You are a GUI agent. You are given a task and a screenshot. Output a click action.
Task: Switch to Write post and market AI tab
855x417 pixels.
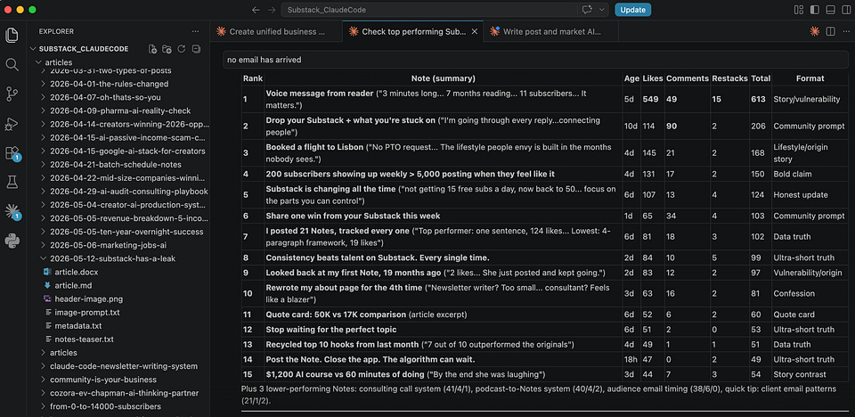[550, 32]
